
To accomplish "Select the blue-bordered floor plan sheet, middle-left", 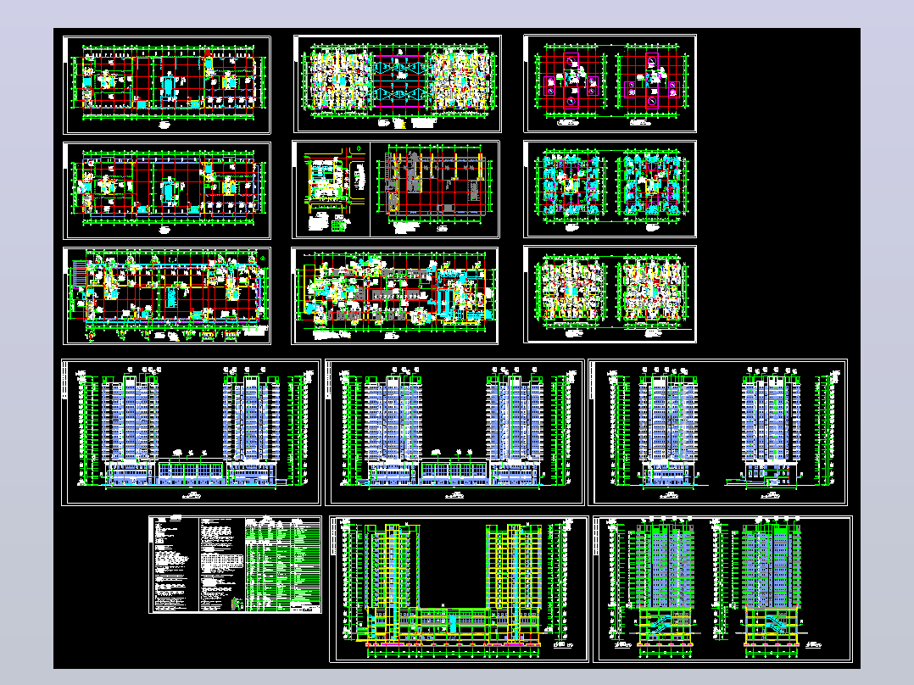I will click(167, 191).
